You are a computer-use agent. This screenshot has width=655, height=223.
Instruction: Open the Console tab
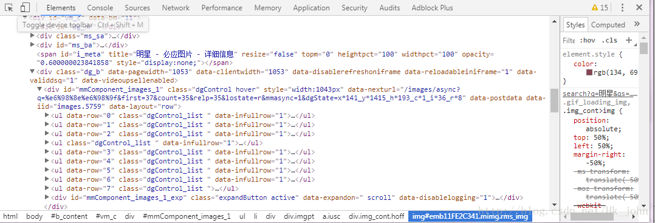pos(100,7)
